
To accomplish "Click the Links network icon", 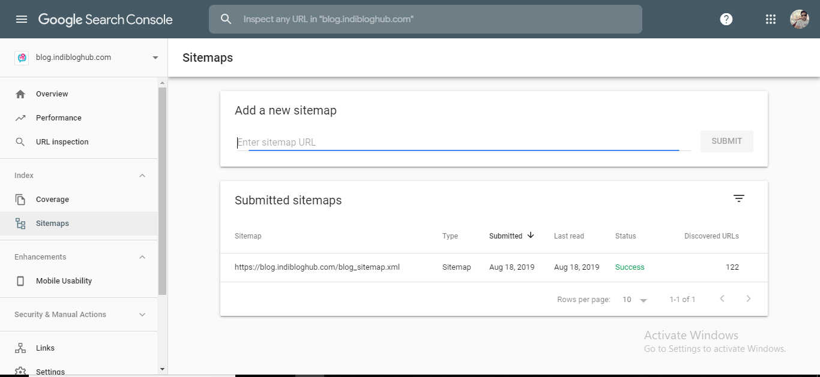I will point(20,348).
